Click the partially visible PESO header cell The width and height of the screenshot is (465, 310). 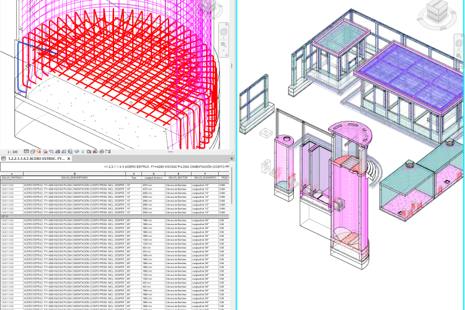coord(224,178)
